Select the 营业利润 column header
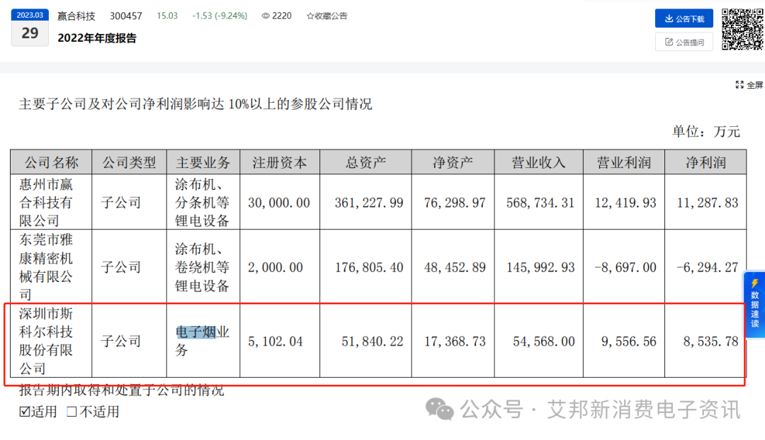 [624, 162]
